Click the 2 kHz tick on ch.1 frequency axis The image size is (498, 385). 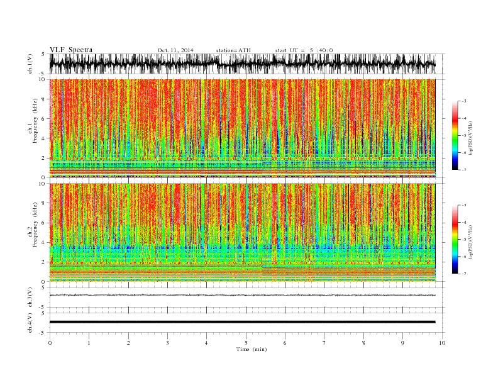tap(44, 158)
